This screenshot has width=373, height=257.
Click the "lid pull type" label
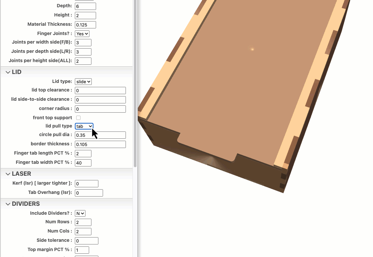click(59, 126)
